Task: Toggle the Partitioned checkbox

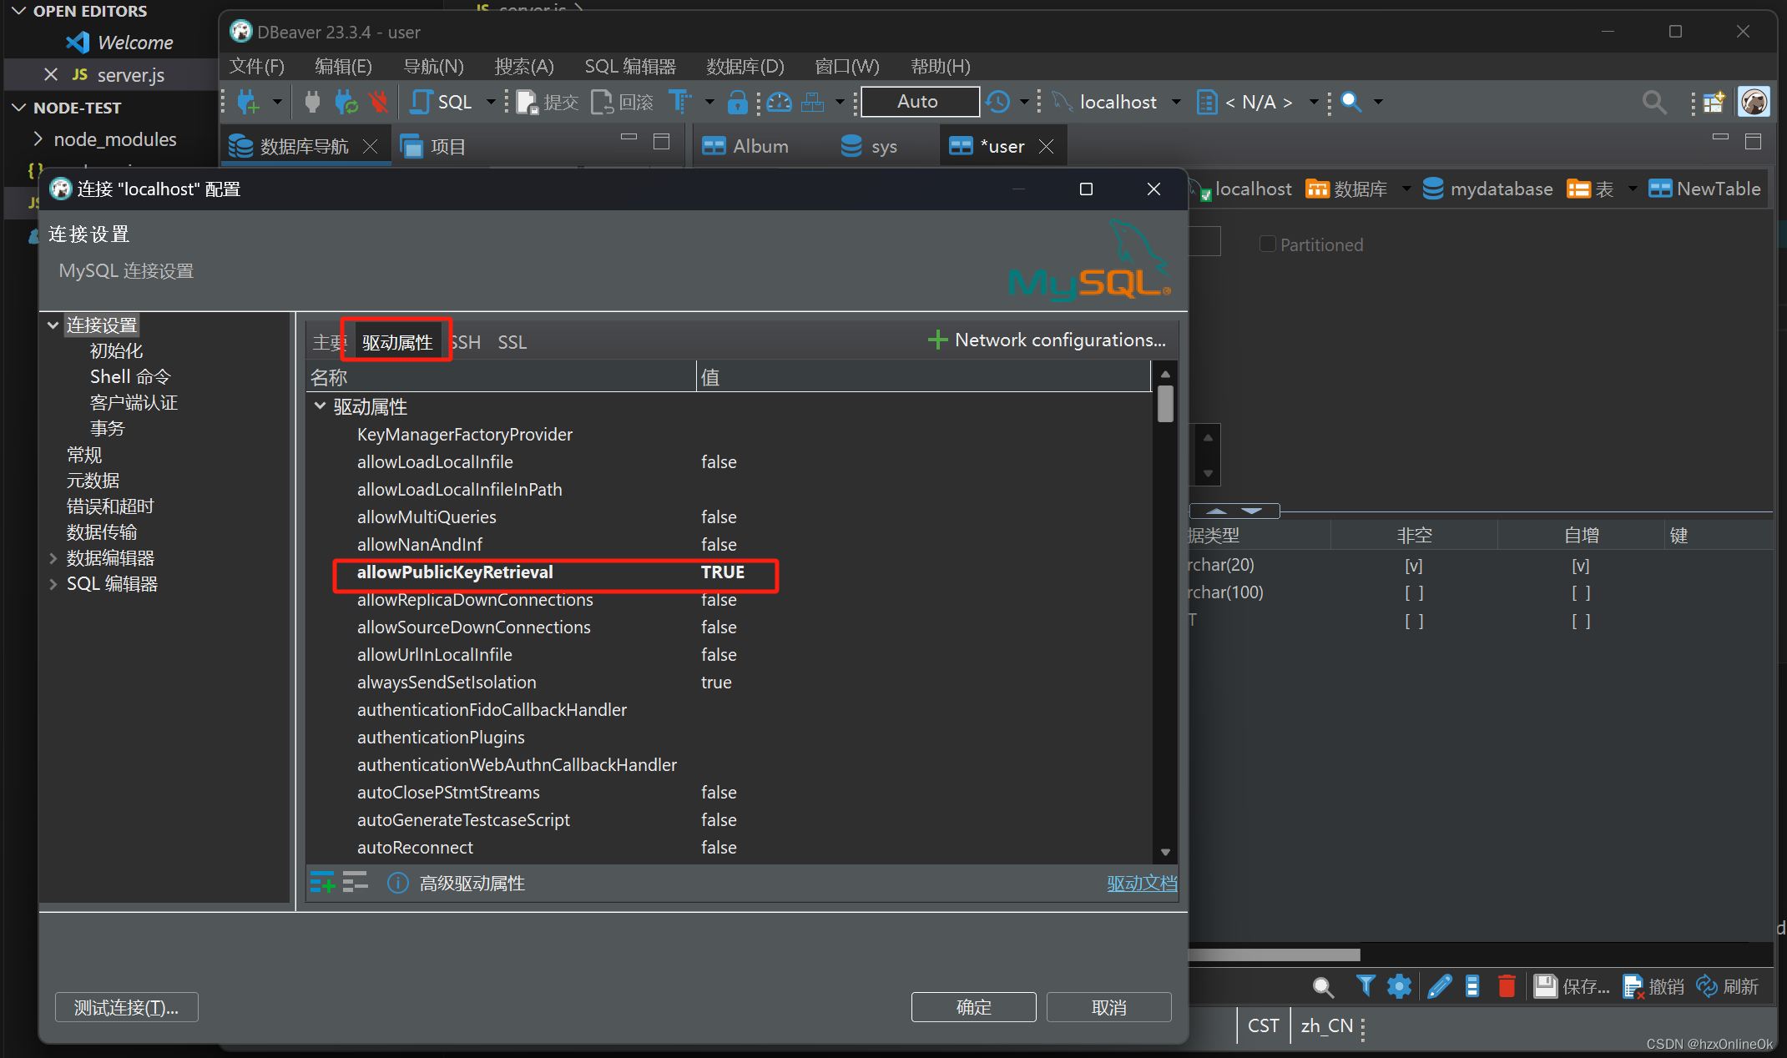Action: tap(1267, 244)
